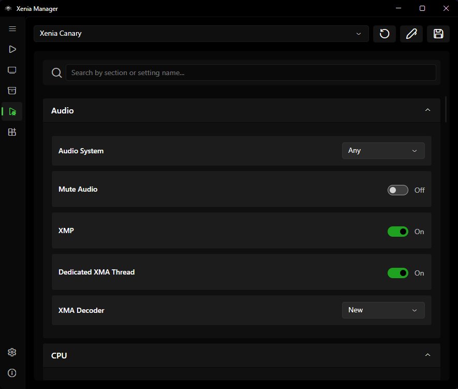Click the Dedicated XMA Thread label
This screenshot has height=389, width=458.
[97, 272]
